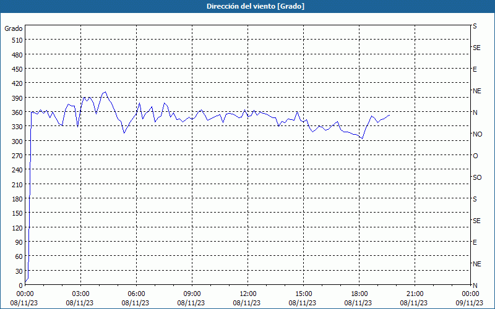
Task: Click the 'S' compass label beside 180 gridline
Action: coord(475,199)
